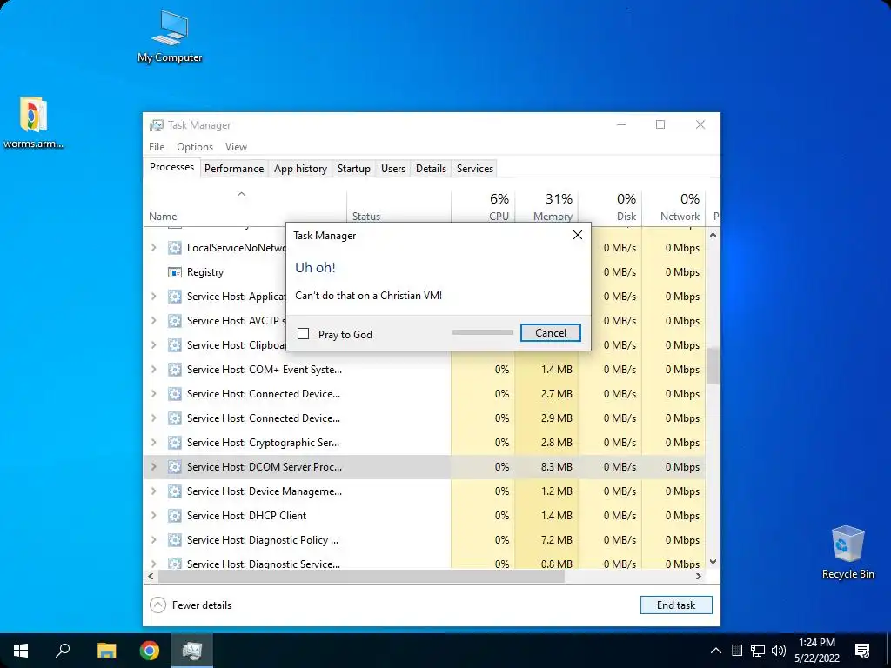Screen dimensions: 891x668
Task: Switch to the Services tab
Action: click(x=475, y=169)
